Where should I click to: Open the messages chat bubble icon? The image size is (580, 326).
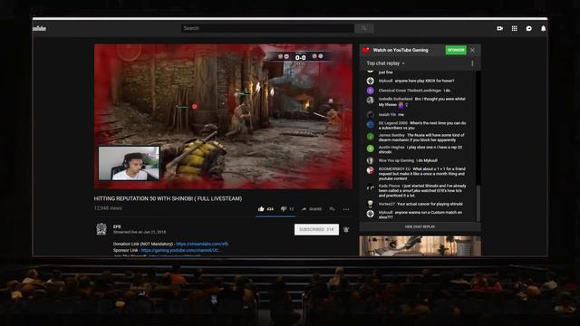(529, 28)
